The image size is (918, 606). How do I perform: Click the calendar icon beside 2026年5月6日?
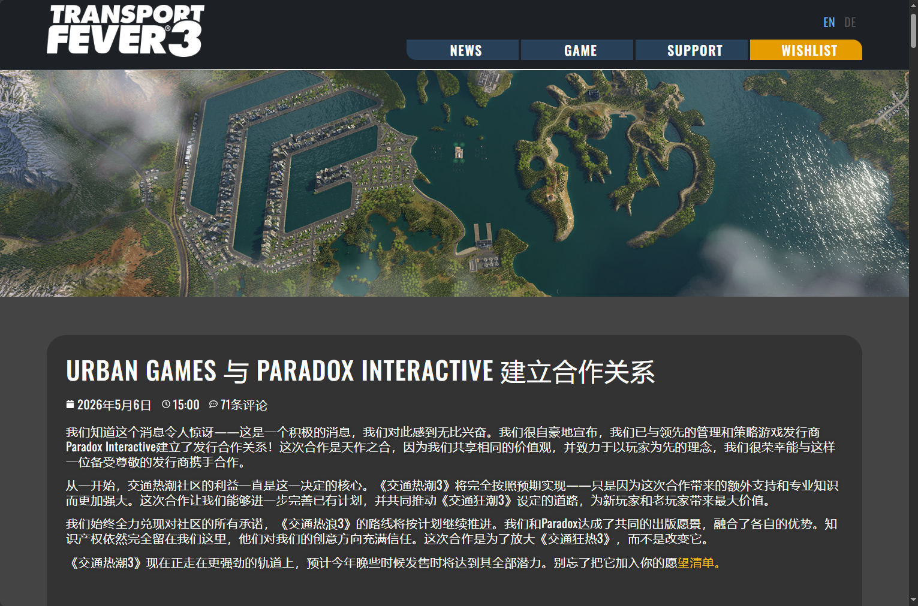(x=70, y=405)
